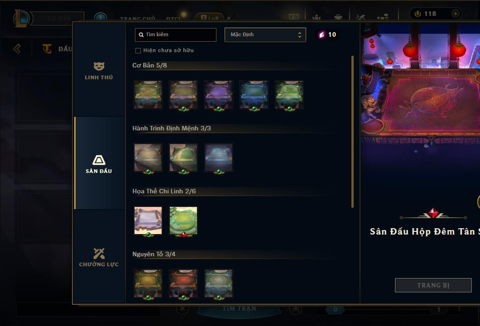
Task: Click the back chevron arrow icon
Action: point(17,48)
